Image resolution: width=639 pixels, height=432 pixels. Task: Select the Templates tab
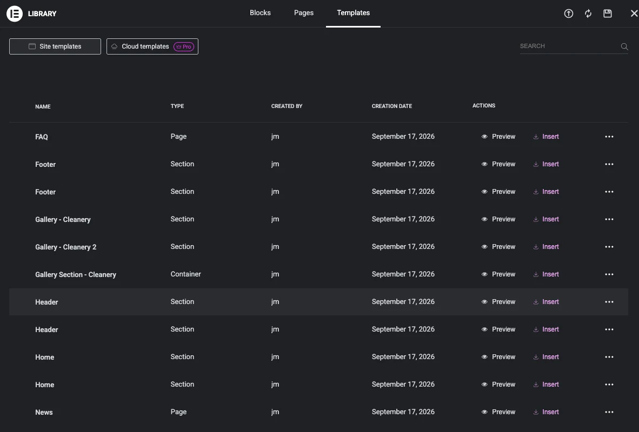tap(354, 12)
